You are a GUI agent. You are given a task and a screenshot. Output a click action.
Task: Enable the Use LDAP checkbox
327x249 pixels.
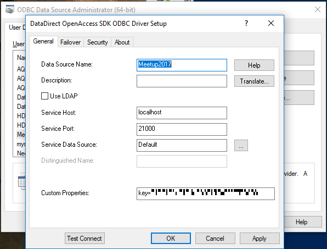coord(44,96)
